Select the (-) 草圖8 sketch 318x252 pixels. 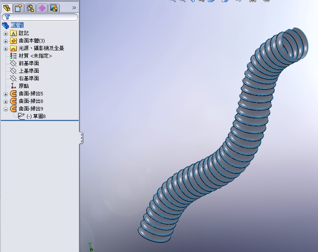36,116
